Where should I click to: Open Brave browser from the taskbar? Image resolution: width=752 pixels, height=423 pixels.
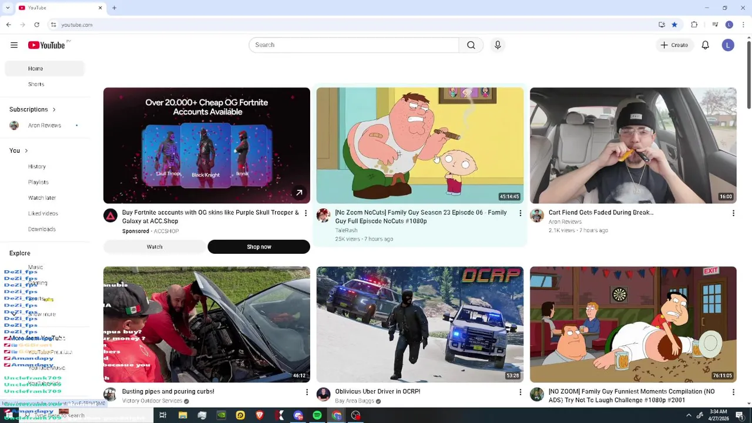tap(259, 415)
